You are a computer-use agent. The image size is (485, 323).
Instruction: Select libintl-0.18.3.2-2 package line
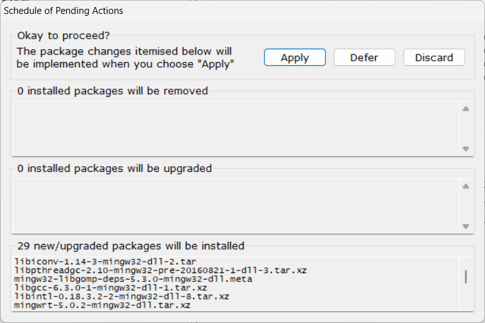coord(121,296)
